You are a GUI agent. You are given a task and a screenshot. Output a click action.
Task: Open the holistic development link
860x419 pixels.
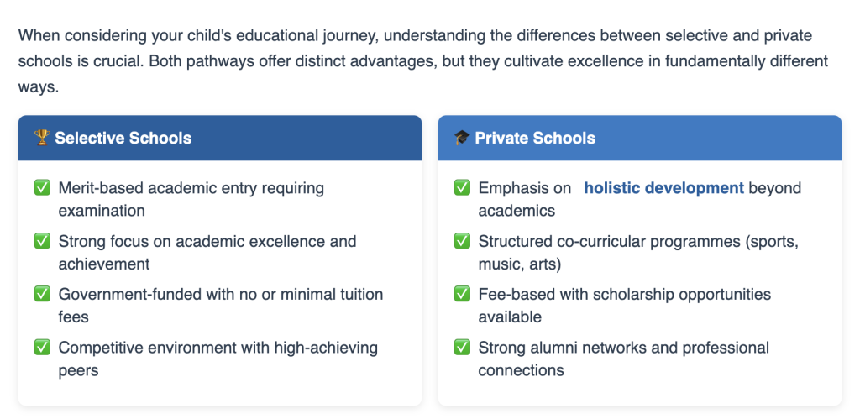tap(663, 188)
